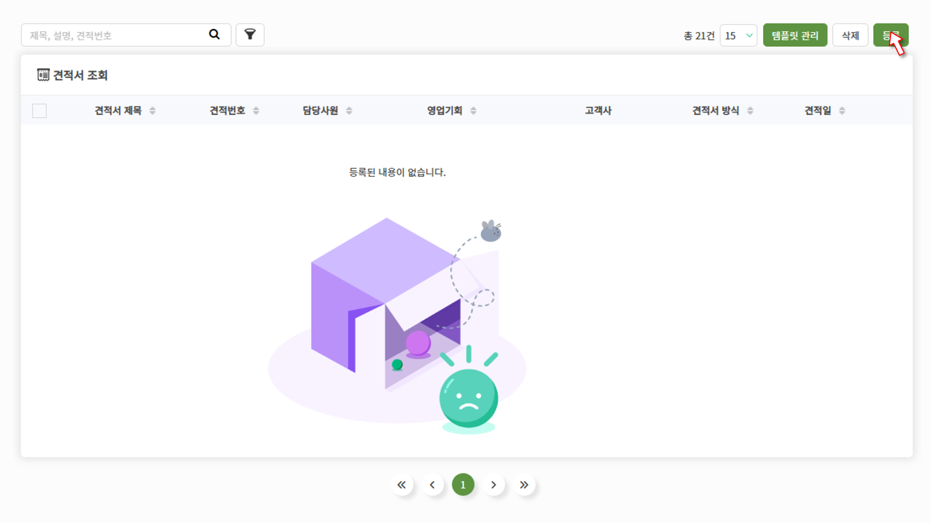Open the filter funnel button
Image resolution: width=930 pixels, height=523 pixels.
(250, 35)
